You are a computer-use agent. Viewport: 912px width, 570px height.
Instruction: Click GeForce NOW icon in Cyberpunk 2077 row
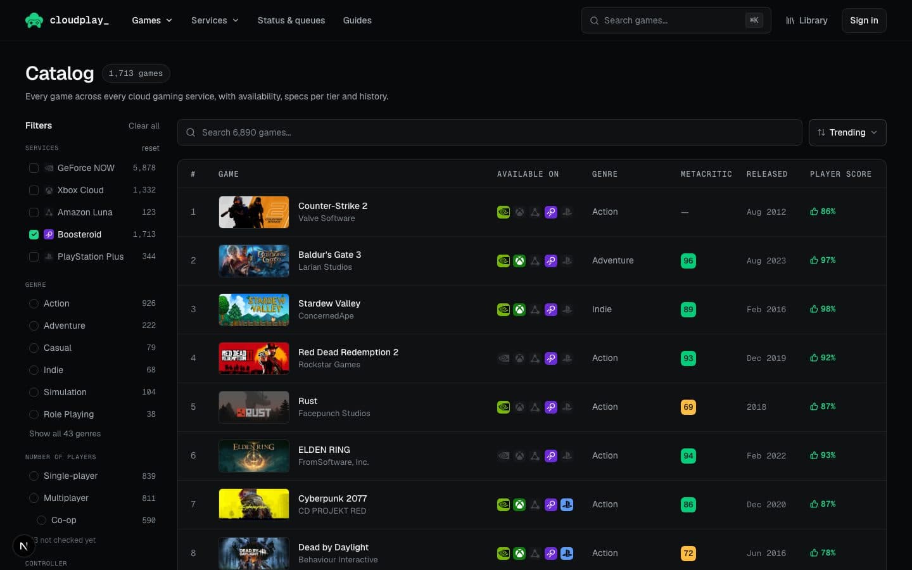pyautogui.click(x=503, y=505)
